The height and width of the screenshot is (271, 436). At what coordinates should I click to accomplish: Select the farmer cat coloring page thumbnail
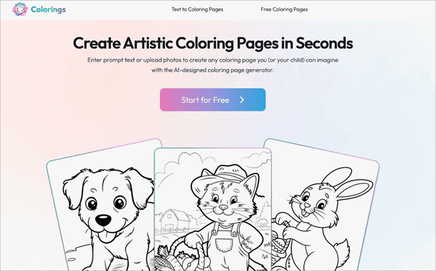pos(213,209)
